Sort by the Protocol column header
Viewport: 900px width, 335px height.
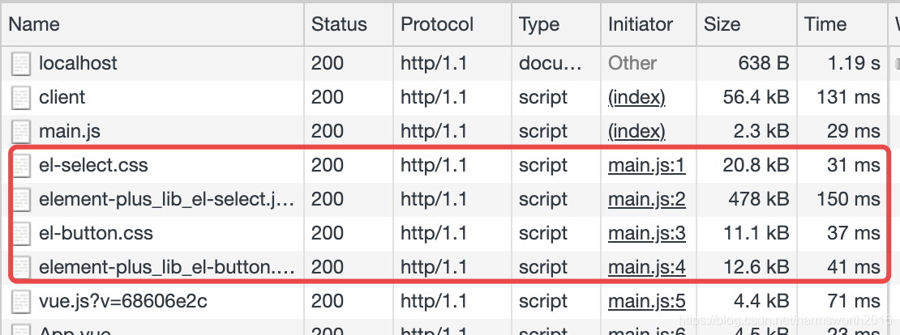(437, 24)
